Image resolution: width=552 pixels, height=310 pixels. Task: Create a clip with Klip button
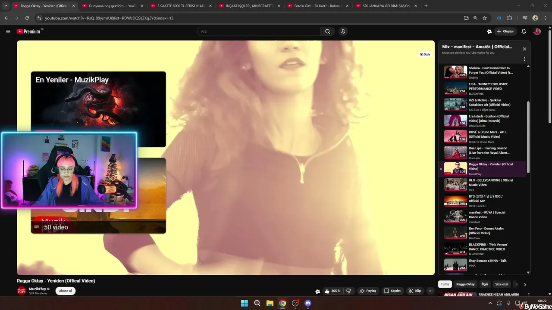pyautogui.click(x=415, y=291)
